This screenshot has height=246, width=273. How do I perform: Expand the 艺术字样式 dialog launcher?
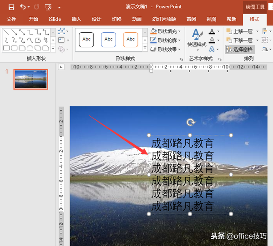220,59
